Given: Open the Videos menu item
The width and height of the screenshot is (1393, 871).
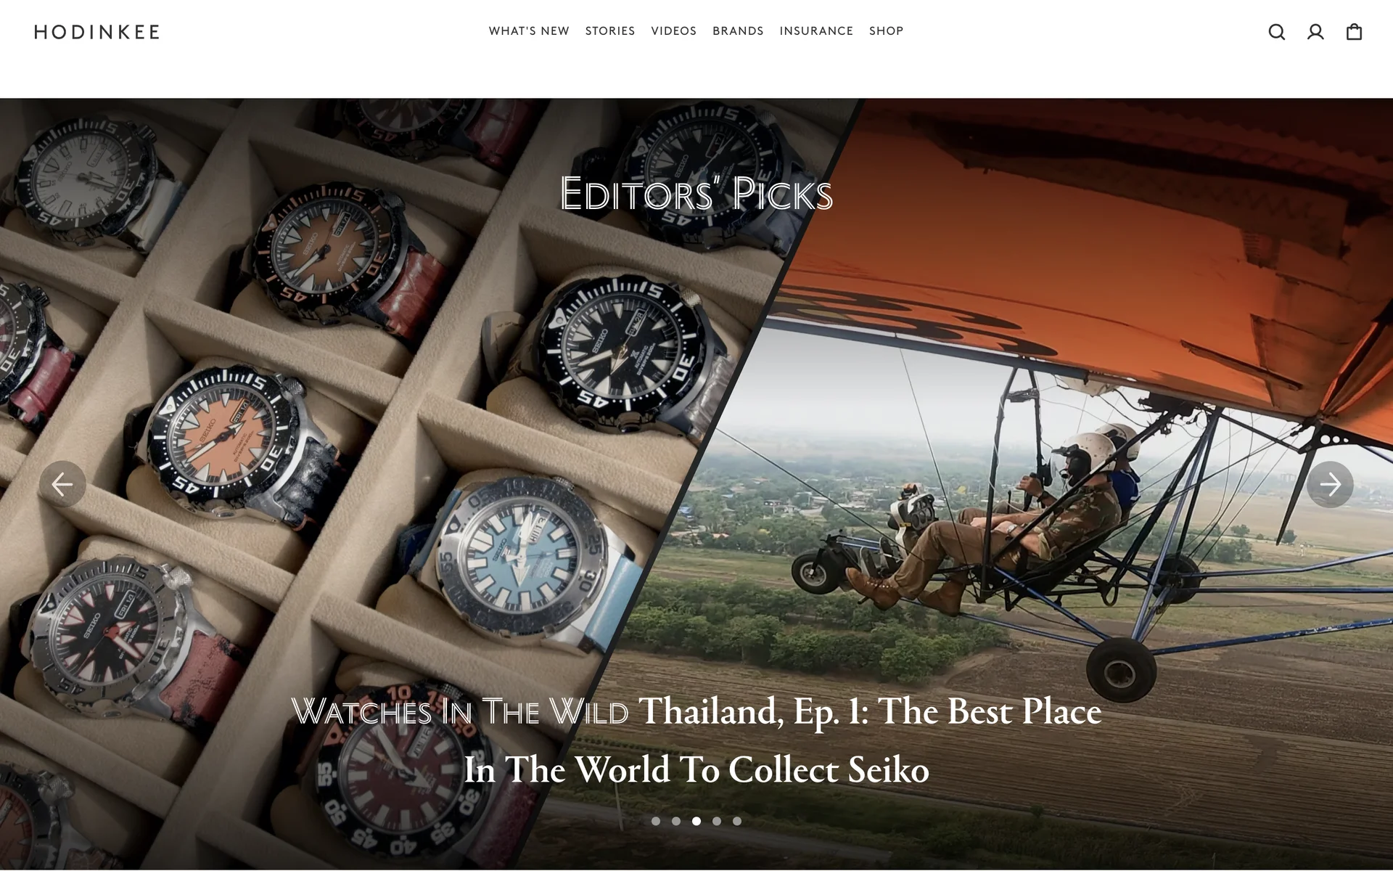Looking at the screenshot, I should coord(674,31).
